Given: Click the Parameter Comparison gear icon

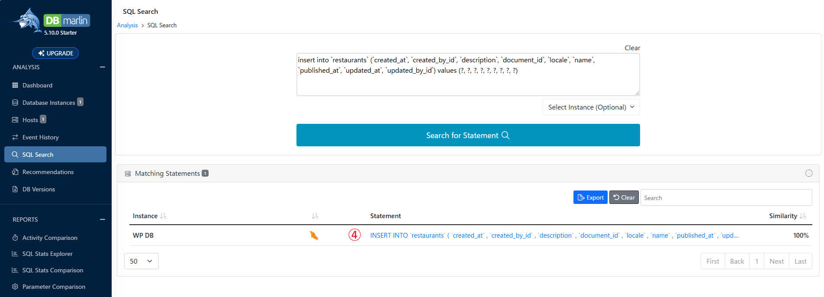Looking at the screenshot, I should coord(15,287).
